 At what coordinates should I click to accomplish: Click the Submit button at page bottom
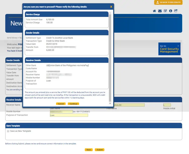point(100,150)
